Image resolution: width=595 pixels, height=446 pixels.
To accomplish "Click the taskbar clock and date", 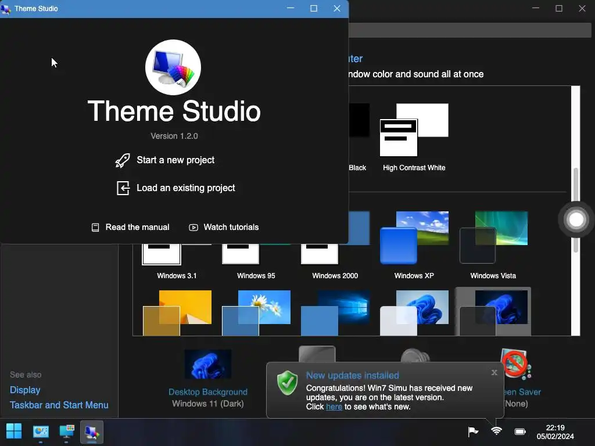I will click(555, 432).
